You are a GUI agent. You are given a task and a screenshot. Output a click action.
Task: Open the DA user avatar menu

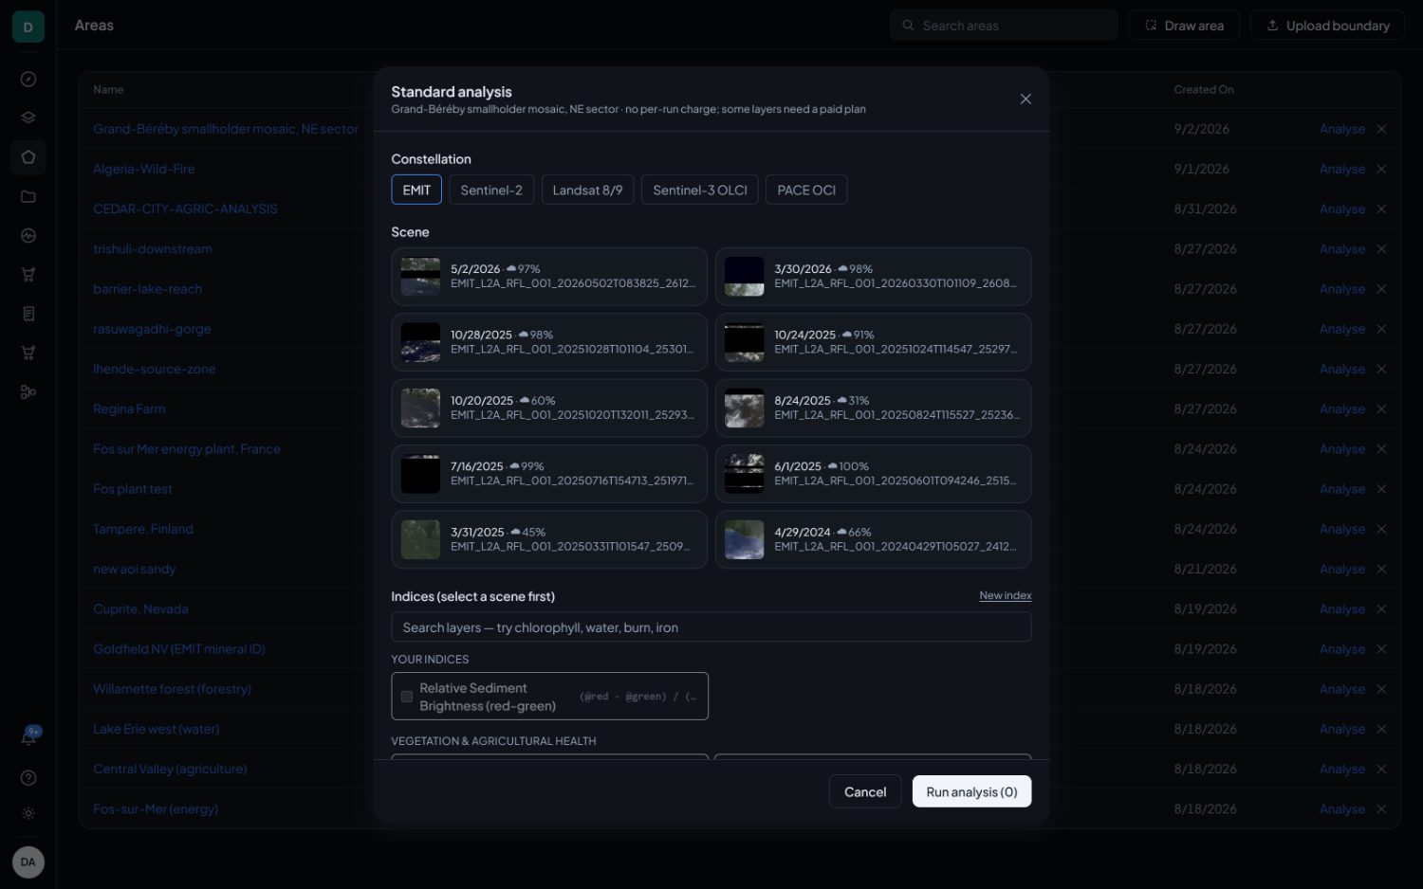(x=28, y=862)
